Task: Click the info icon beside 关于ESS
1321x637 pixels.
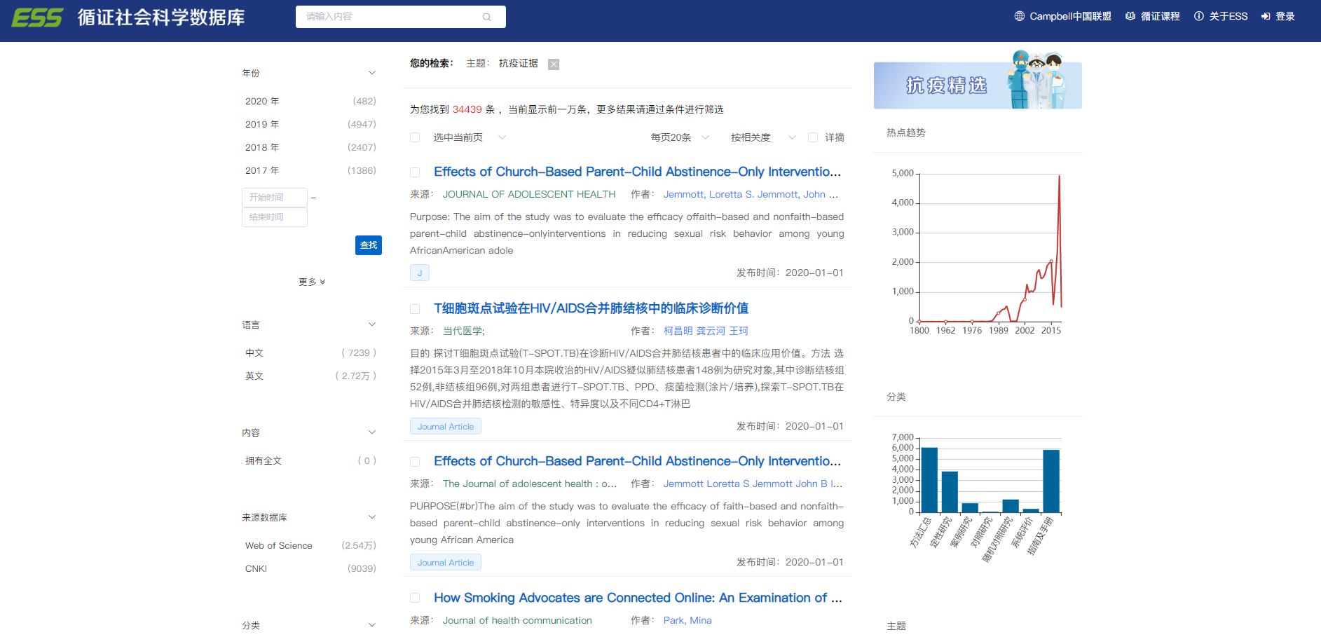Action: (x=1199, y=16)
